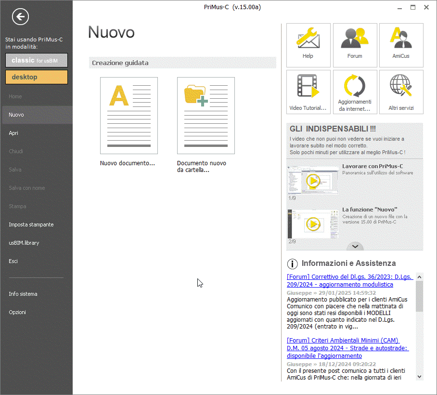The width and height of the screenshot is (437, 395).
Task: Click Aggiornamenti da internet tile
Action: [355, 92]
